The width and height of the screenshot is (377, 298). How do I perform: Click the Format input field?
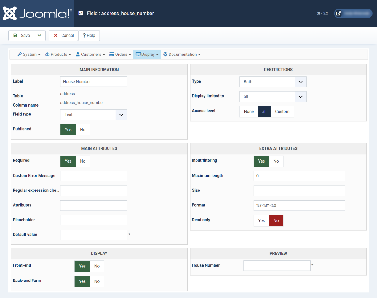[299, 206]
